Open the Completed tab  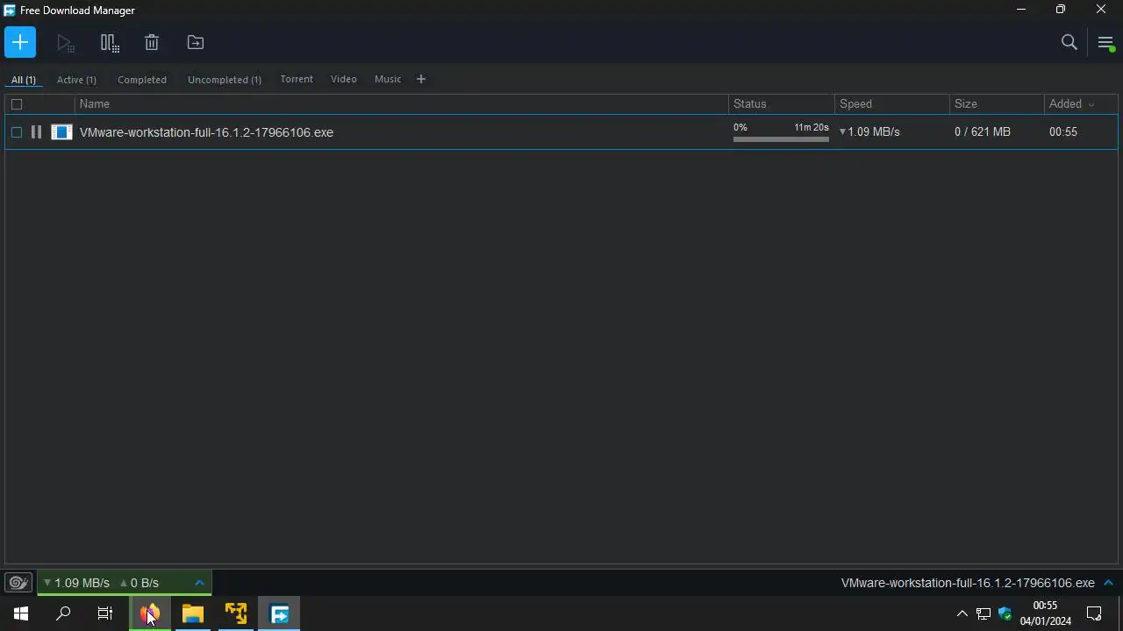tap(142, 80)
